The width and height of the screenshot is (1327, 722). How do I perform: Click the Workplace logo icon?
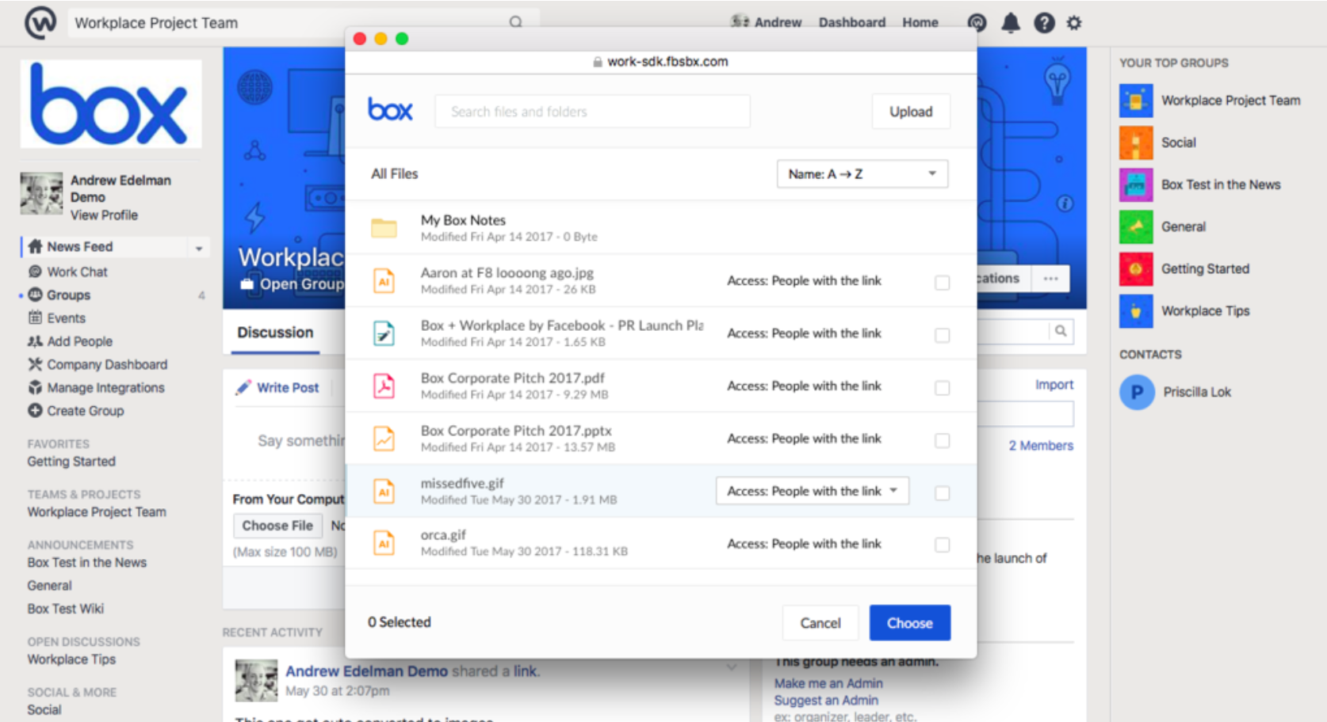coord(40,22)
